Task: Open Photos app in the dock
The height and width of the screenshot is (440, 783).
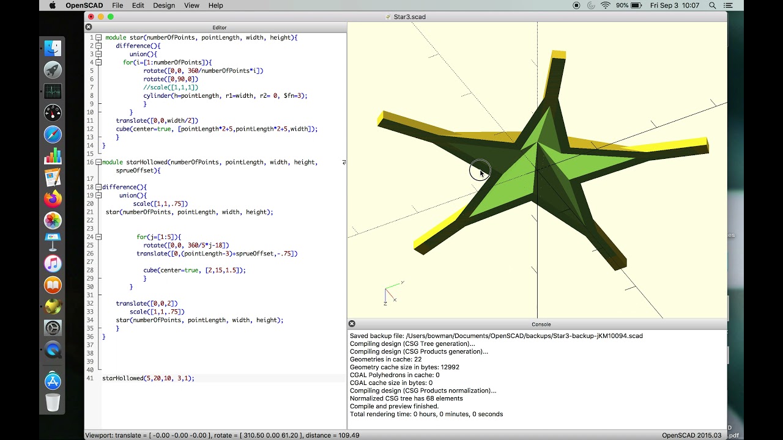Action: click(53, 220)
